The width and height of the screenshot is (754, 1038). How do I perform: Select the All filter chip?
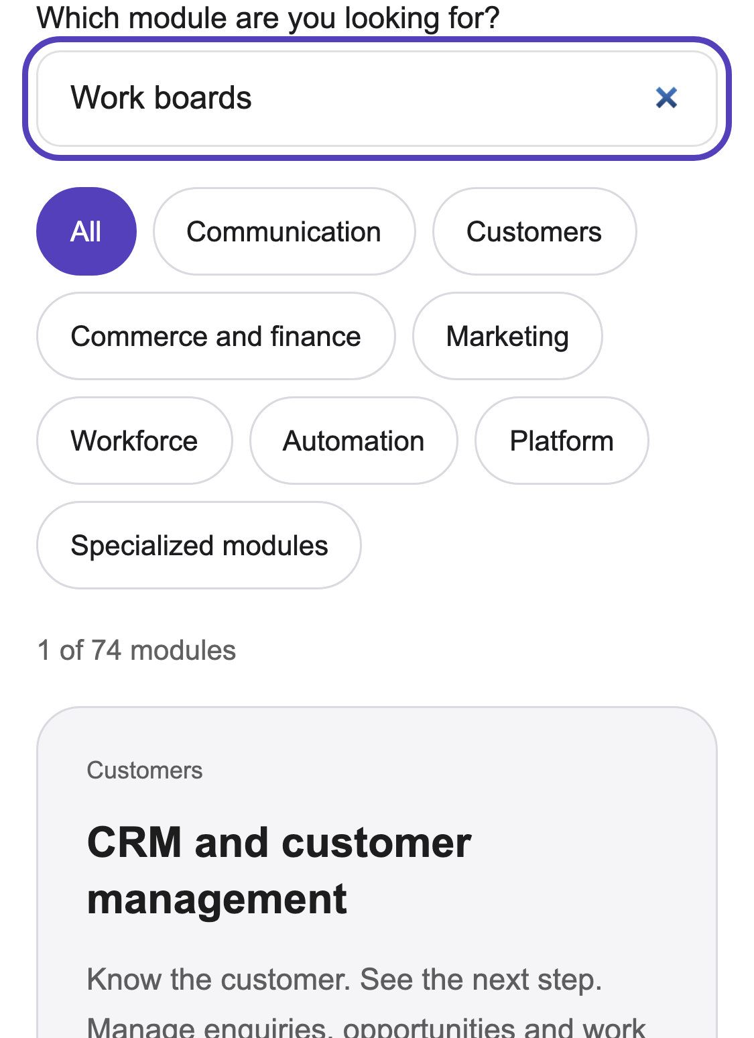(x=86, y=231)
